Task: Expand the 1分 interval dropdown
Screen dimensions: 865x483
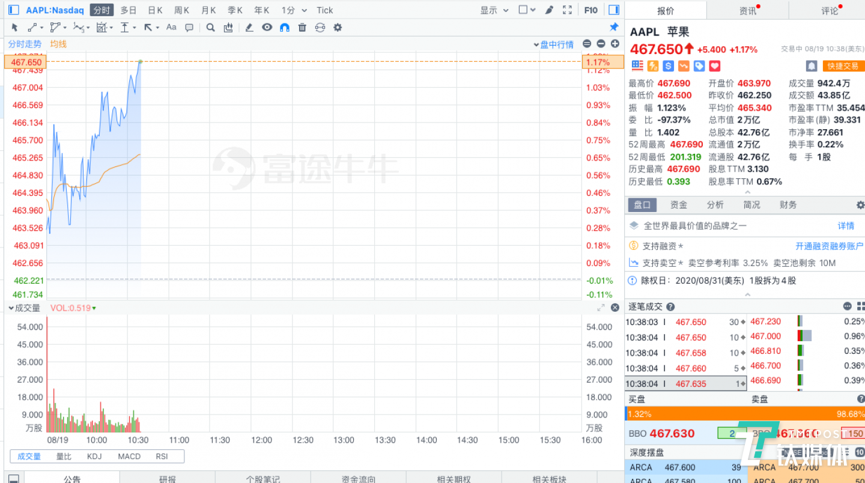Action: pyautogui.click(x=294, y=10)
